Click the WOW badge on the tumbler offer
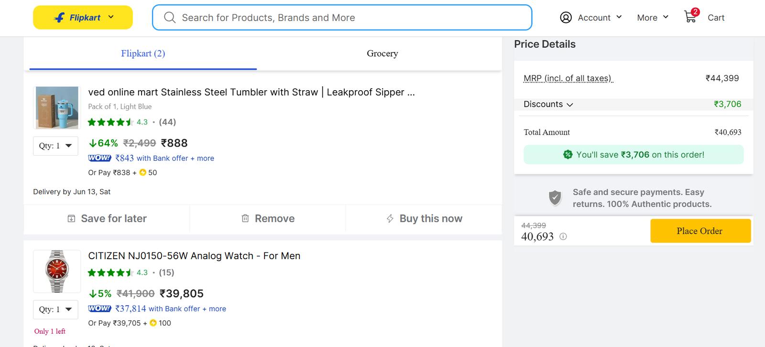Viewport: 765px width, 347px height. pyautogui.click(x=99, y=158)
